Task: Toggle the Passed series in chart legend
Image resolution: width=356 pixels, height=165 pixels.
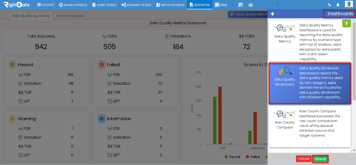Action: [x=232, y=157]
